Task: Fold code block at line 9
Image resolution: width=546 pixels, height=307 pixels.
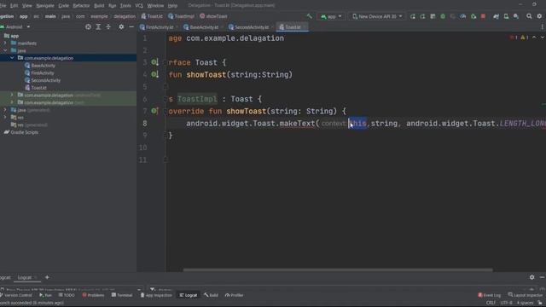Action: click(166, 136)
